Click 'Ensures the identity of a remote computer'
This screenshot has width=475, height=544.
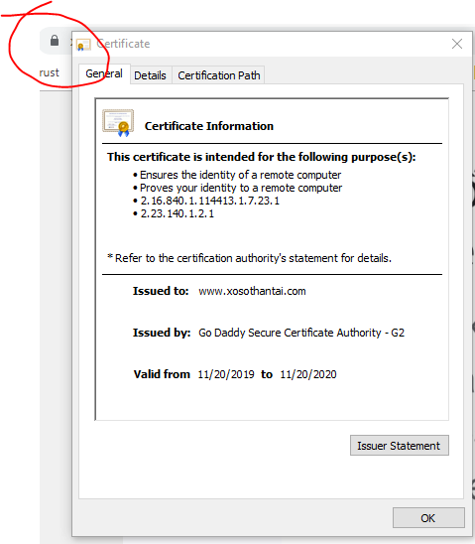[x=240, y=175]
